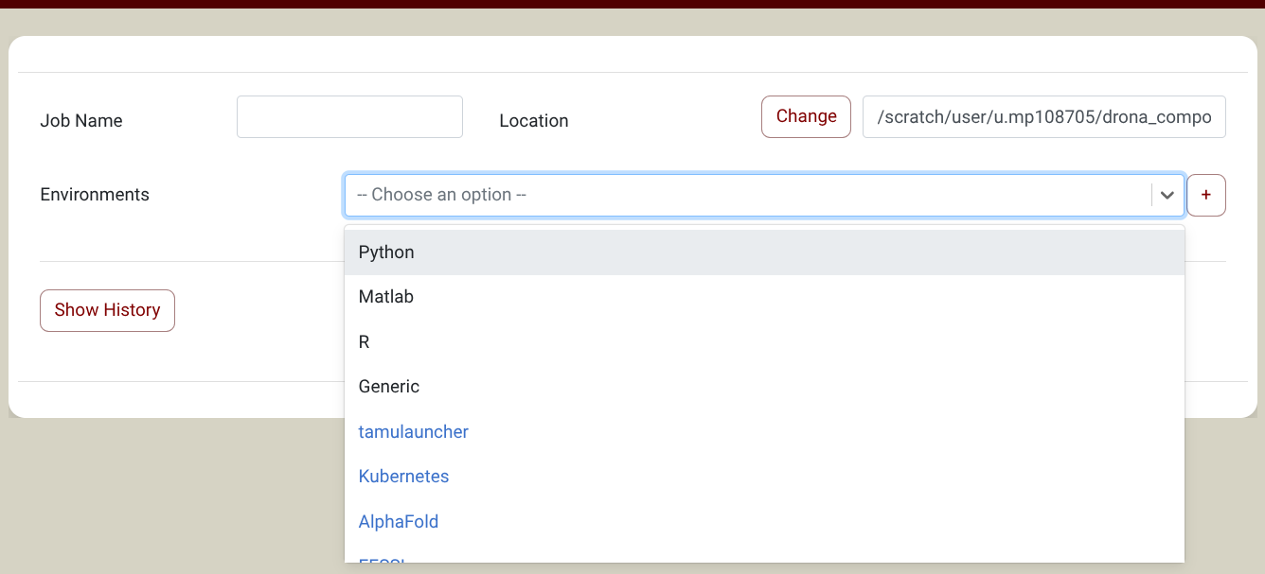
Task: Open Show History
Action: click(107, 310)
